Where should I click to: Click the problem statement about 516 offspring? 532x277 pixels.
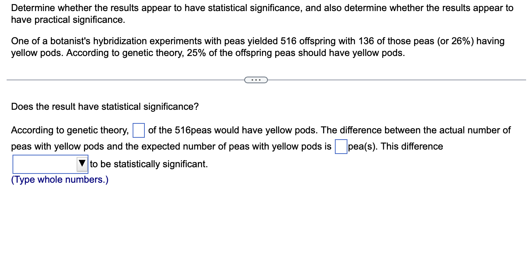pyautogui.click(x=257, y=47)
